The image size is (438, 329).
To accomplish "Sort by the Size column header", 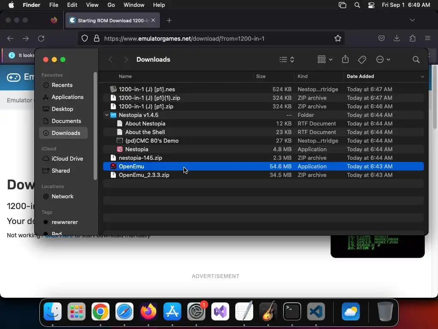I will pos(260,76).
